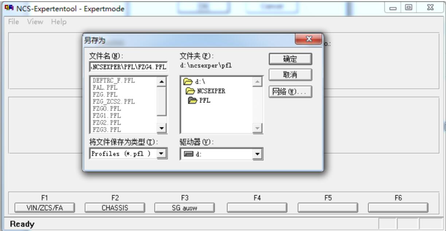Open the File menu
This screenshot has width=446, height=231.
(x=13, y=22)
